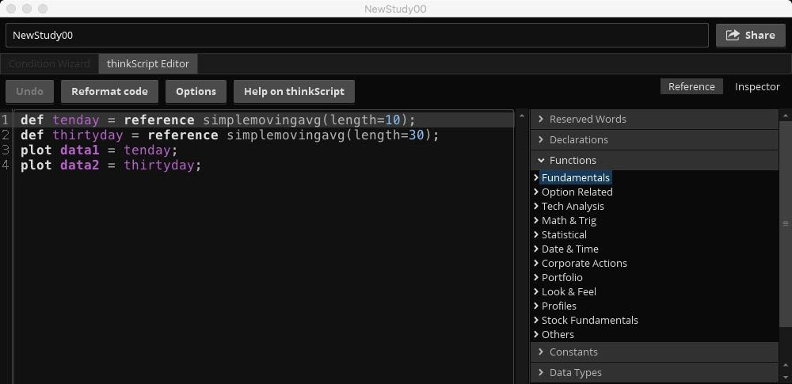Place cursor on 'def thirtyday' code line
The image size is (792, 384).
(230, 135)
